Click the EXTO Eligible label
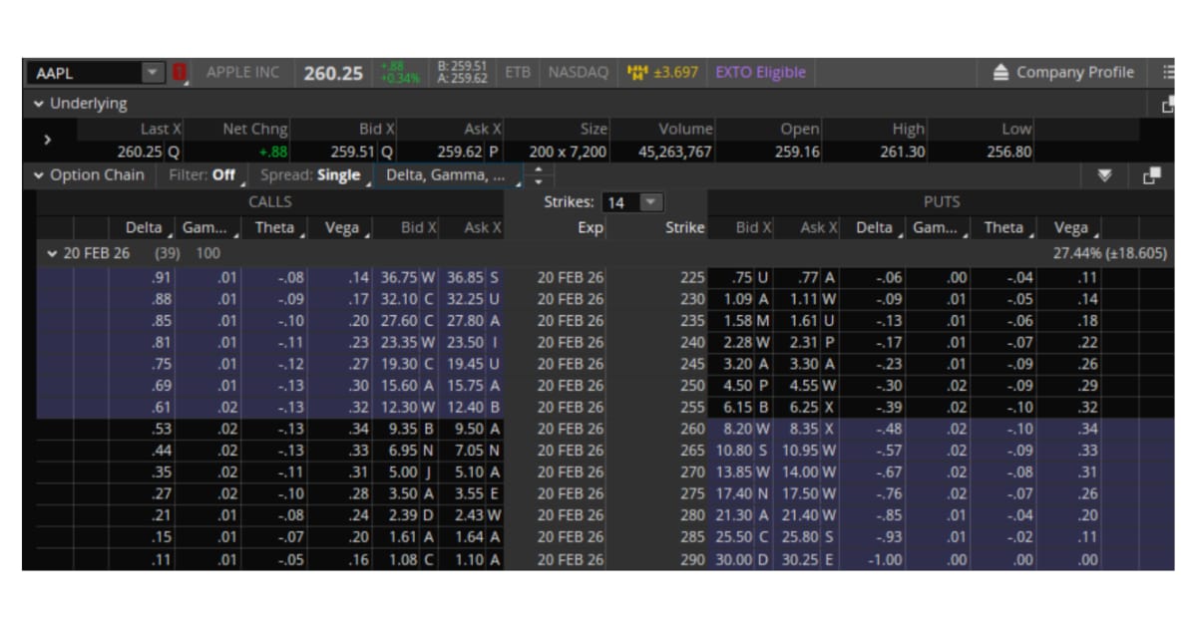 [x=760, y=73]
